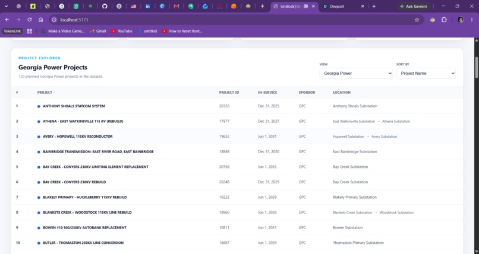Screen dimensions: 479x254
Task: Click Thomaston Primary Substation location
Action: (358, 243)
